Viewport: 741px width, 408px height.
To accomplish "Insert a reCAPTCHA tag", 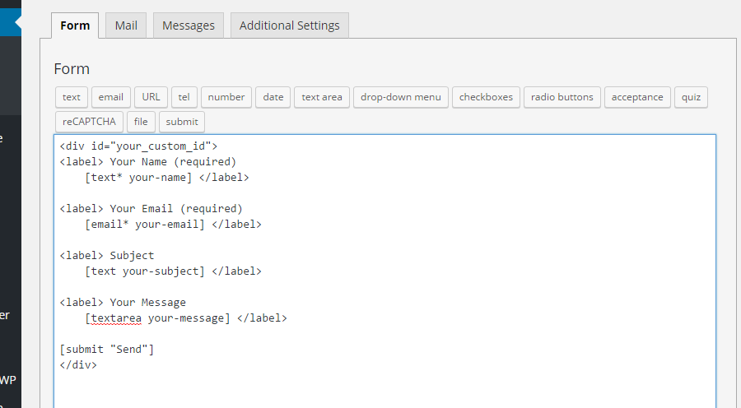I will pyautogui.click(x=89, y=122).
